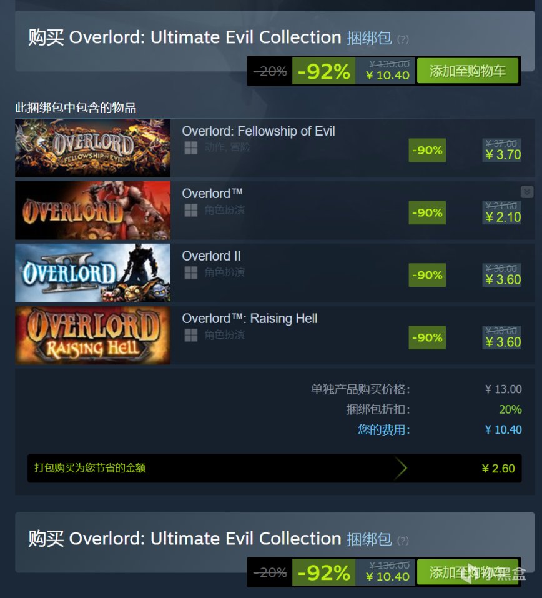The image size is (542, 598).
Task: Open the bundle help question mark at top
Action: coord(403,39)
